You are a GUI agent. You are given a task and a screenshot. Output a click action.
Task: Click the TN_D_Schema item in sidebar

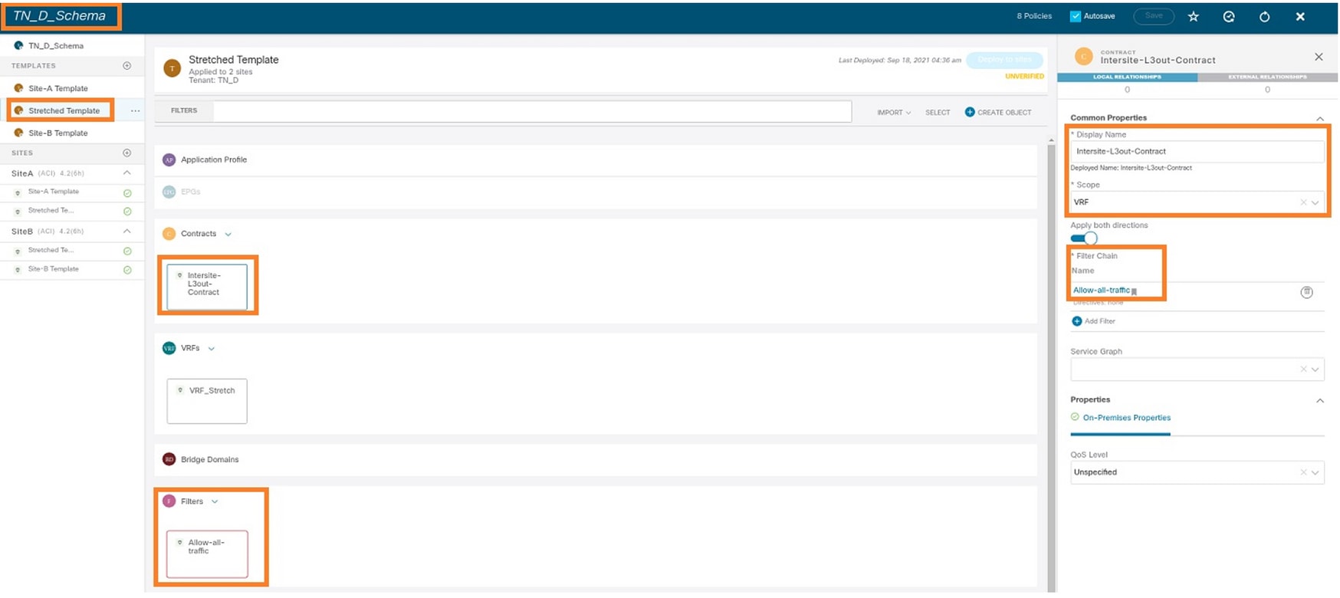click(x=56, y=46)
